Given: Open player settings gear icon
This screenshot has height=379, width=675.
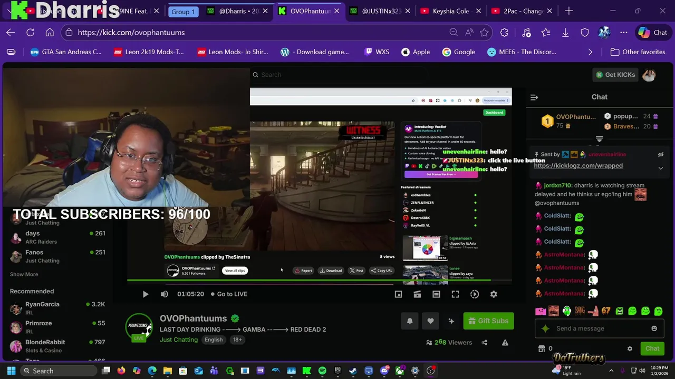Looking at the screenshot, I should [494, 294].
